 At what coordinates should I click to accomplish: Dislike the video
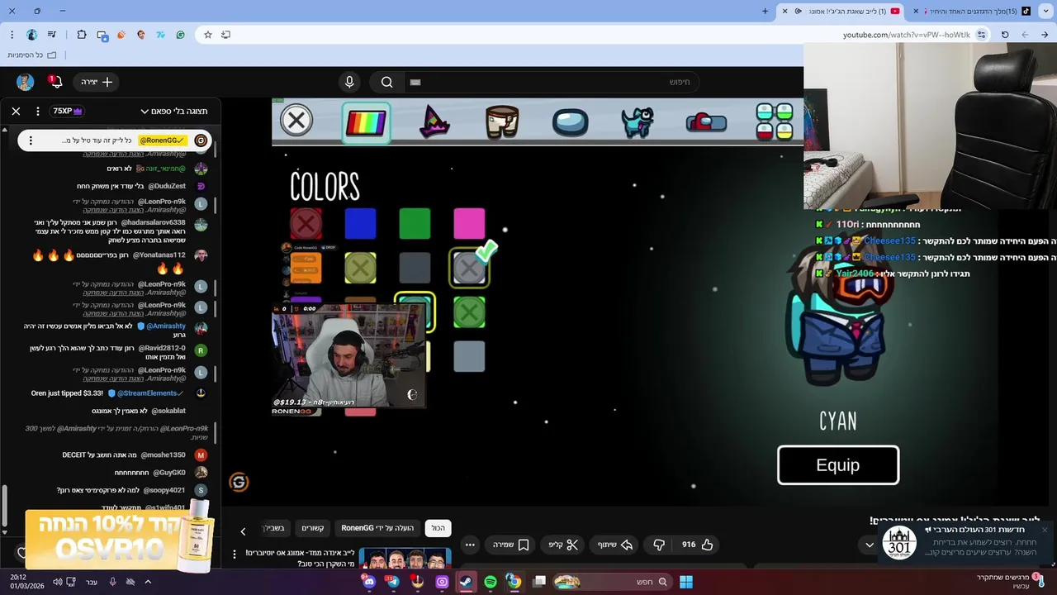point(659,545)
